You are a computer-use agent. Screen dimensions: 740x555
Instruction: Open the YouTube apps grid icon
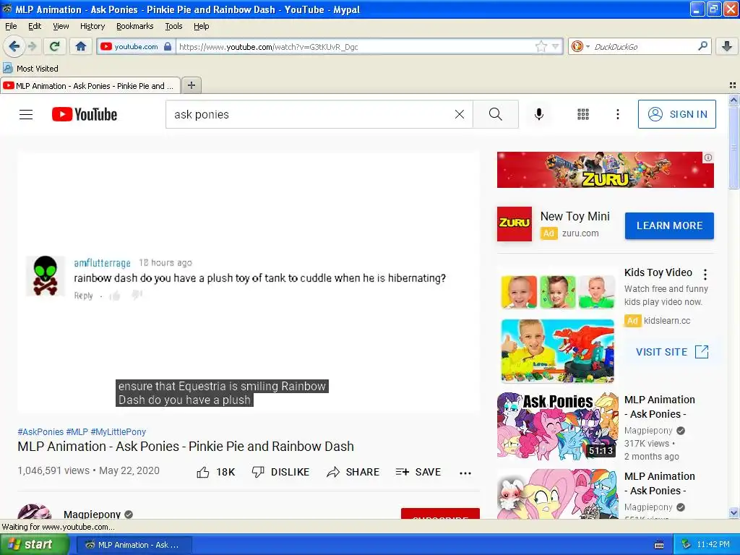click(583, 114)
